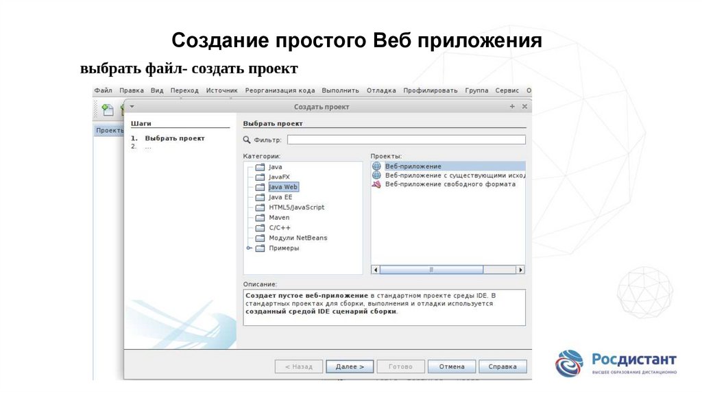Click globe icon of existing sources web project
Viewport: 702px width, 393px height.
click(x=376, y=175)
